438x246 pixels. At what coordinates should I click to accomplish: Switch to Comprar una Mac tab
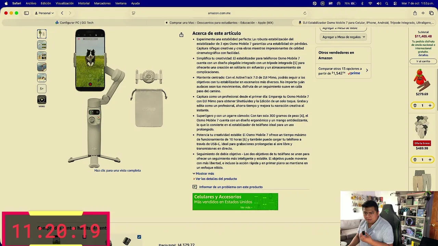219,23
